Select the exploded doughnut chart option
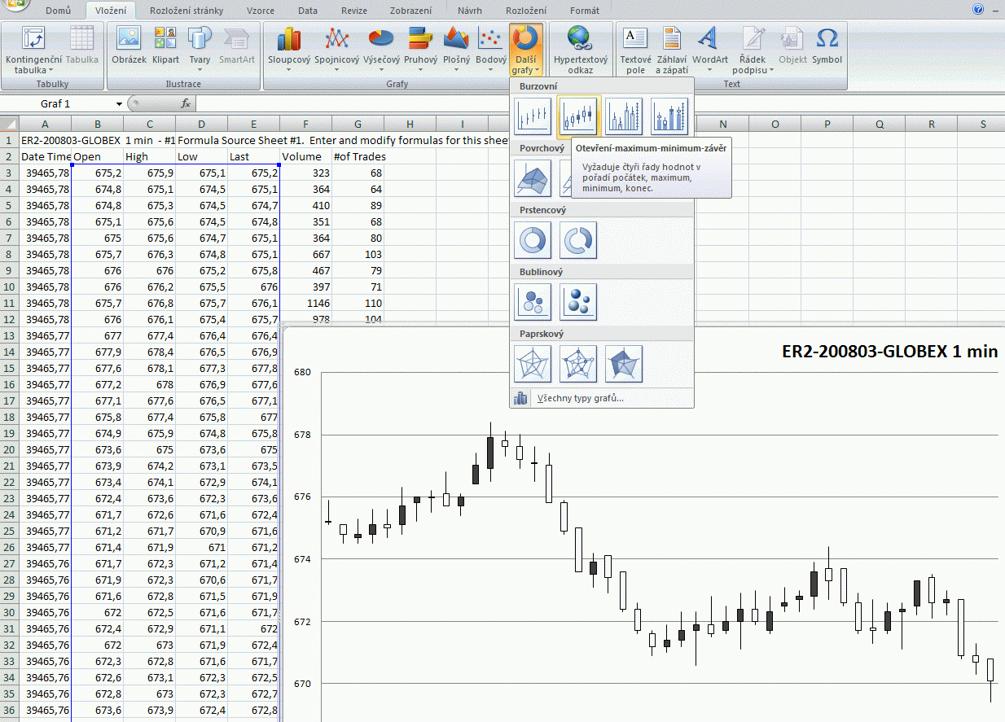This screenshot has width=1005, height=722. pyautogui.click(x=579, y=240)
